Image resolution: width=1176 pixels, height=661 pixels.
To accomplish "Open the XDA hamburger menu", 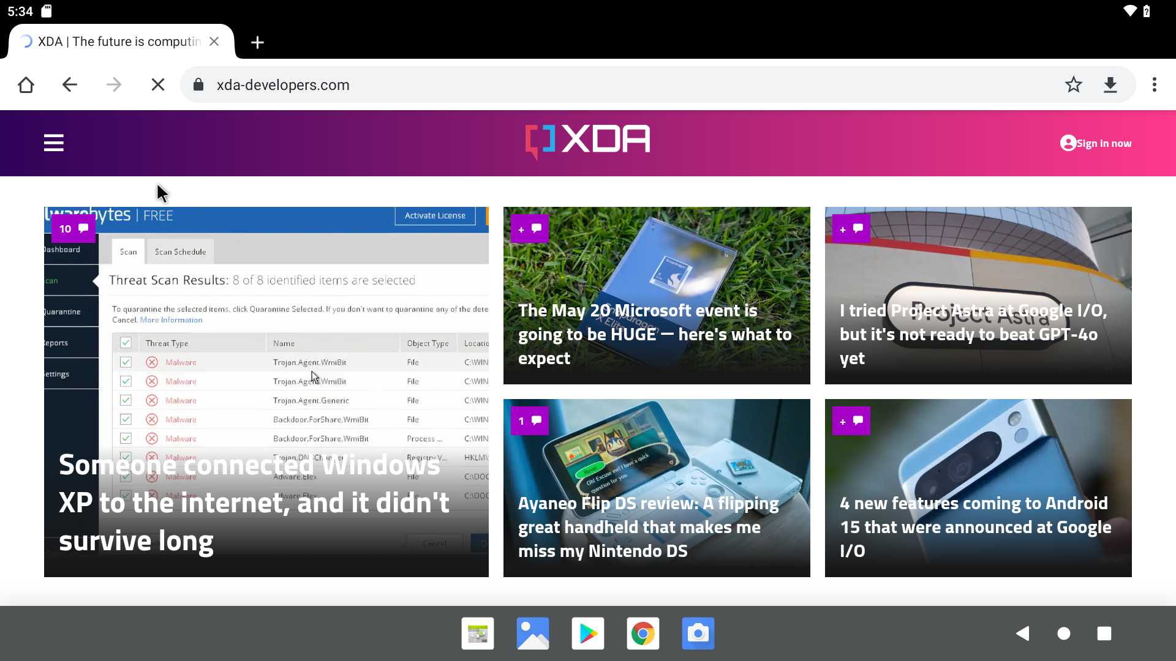I will pos(54,143).
